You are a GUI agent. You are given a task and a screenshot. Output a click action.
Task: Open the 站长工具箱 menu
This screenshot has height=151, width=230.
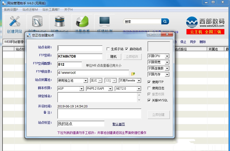(51, 9)
